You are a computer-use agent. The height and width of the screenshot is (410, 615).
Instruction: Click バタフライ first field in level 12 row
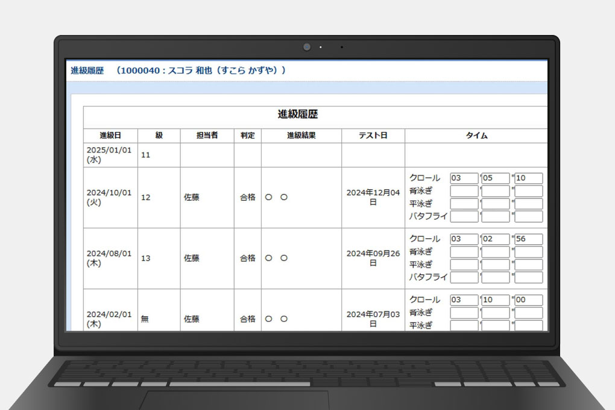(464, 216)
